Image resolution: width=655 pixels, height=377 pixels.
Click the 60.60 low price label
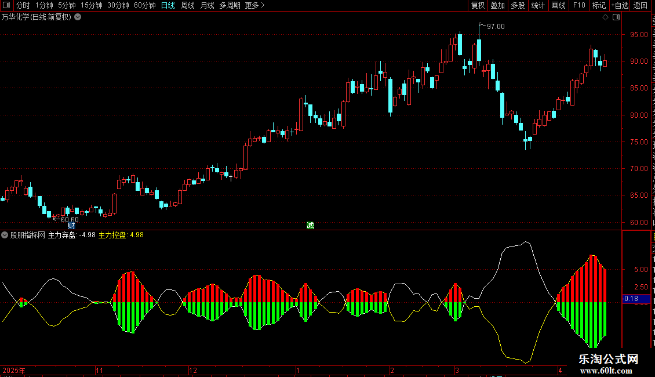(70, 219)
